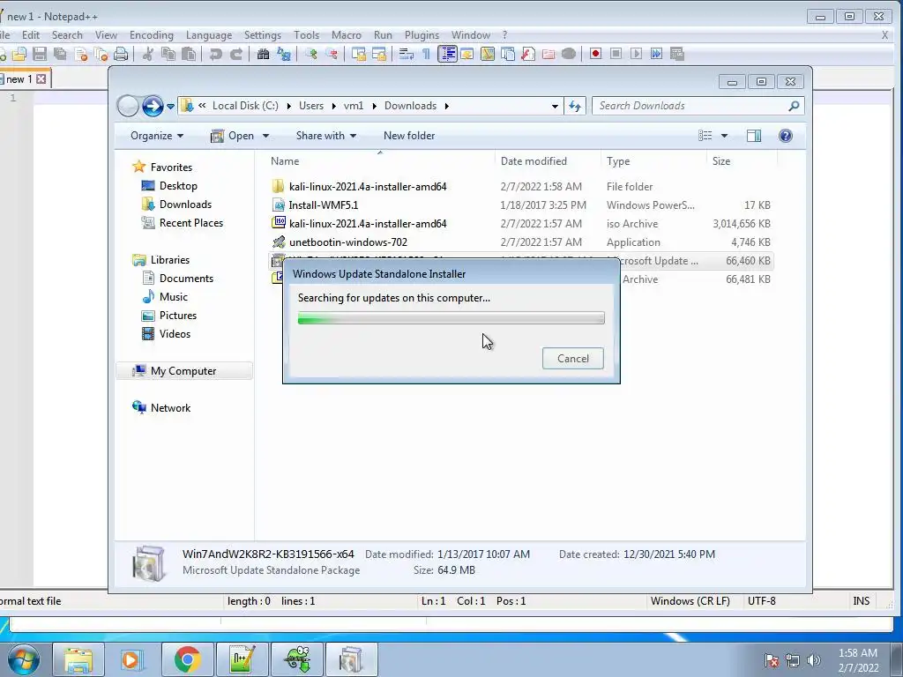The height and width of the screenshot is (677, 903).
Task: Start macro recording with red record icon
Action: coord(595,54)
